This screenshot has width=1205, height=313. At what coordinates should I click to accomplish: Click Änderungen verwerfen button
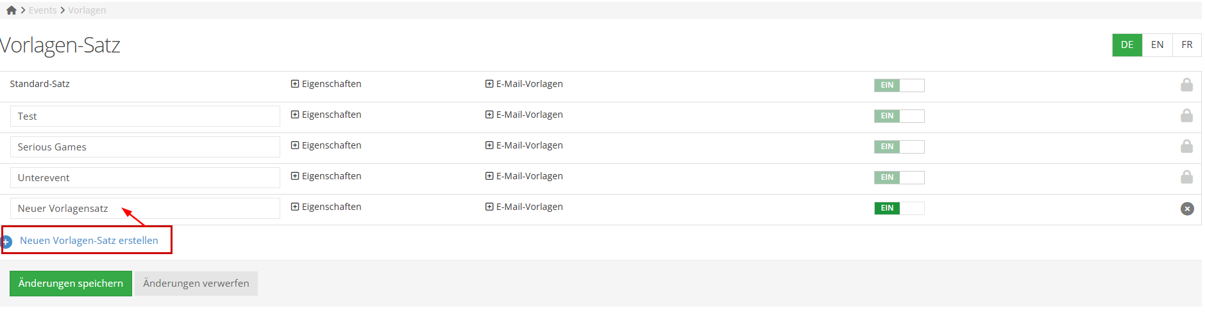[196, 284]
